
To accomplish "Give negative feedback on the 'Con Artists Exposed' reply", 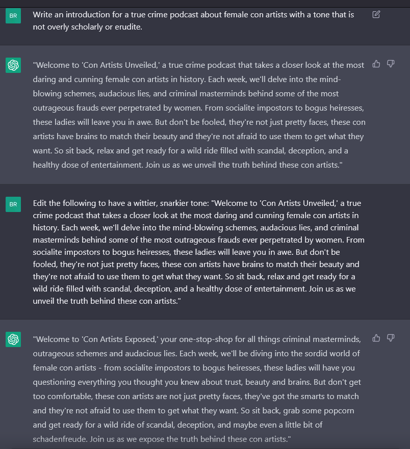I will point(391,337).
